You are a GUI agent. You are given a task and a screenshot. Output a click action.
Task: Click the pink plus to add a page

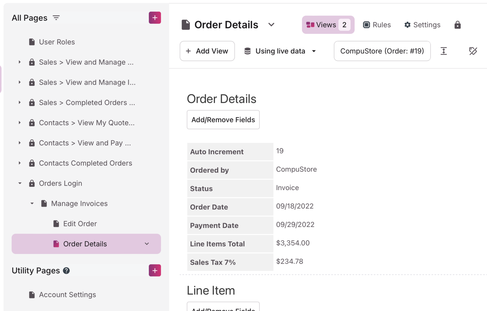point(155,17)
